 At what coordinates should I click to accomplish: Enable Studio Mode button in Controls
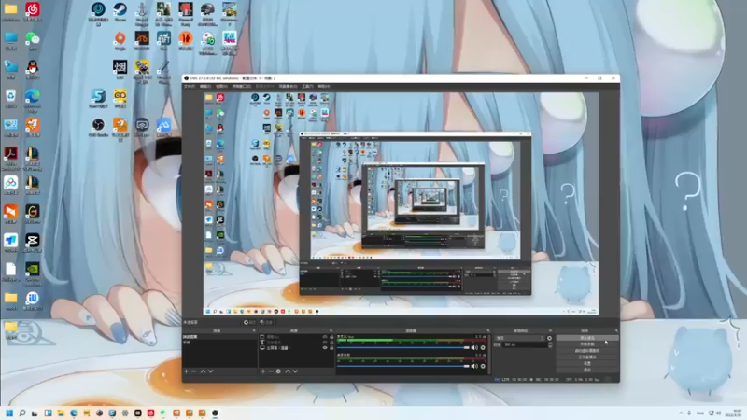pos(587,357)
